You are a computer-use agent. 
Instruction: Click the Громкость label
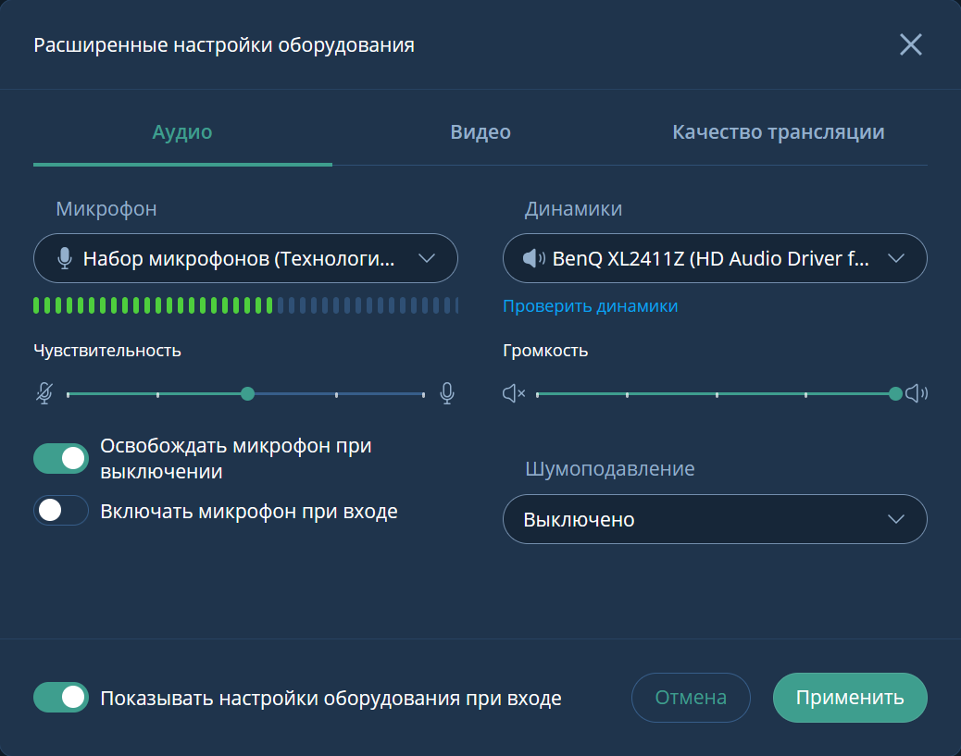[545, 351]
